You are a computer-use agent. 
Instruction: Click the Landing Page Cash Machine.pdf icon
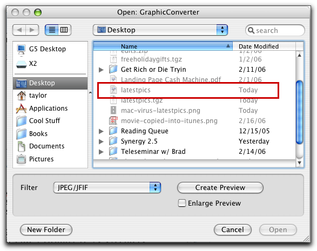click(x=113, y=79)
